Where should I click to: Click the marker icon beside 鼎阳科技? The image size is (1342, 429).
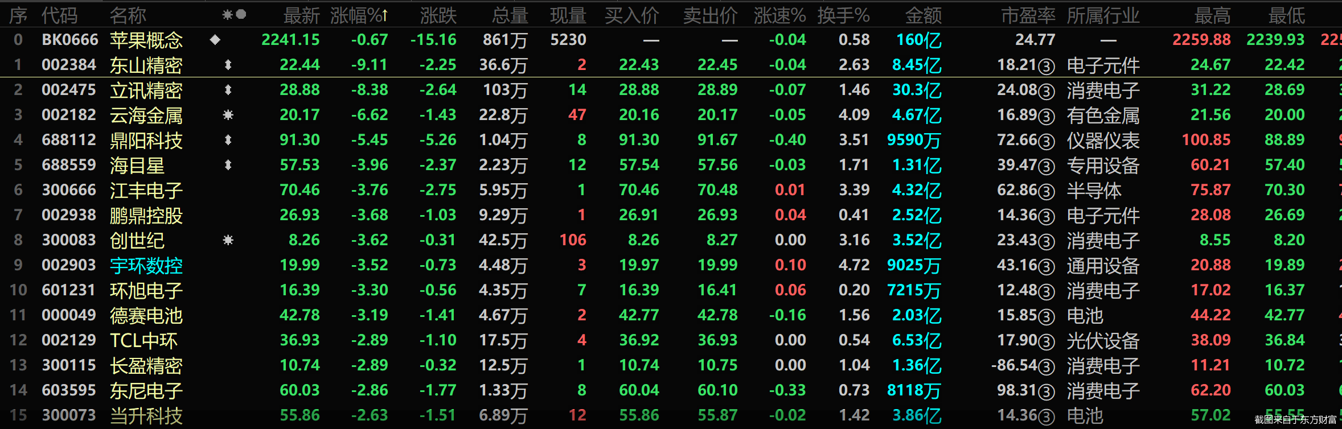(x=228, y=140)
